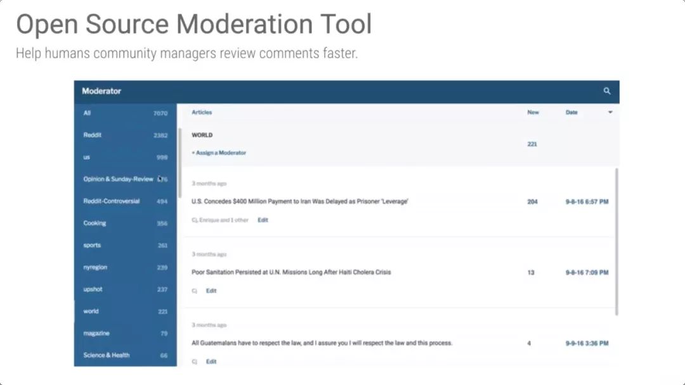Click the WORLD section heading
The width and height of the screenshot is (685, 385).
(202, 135)
